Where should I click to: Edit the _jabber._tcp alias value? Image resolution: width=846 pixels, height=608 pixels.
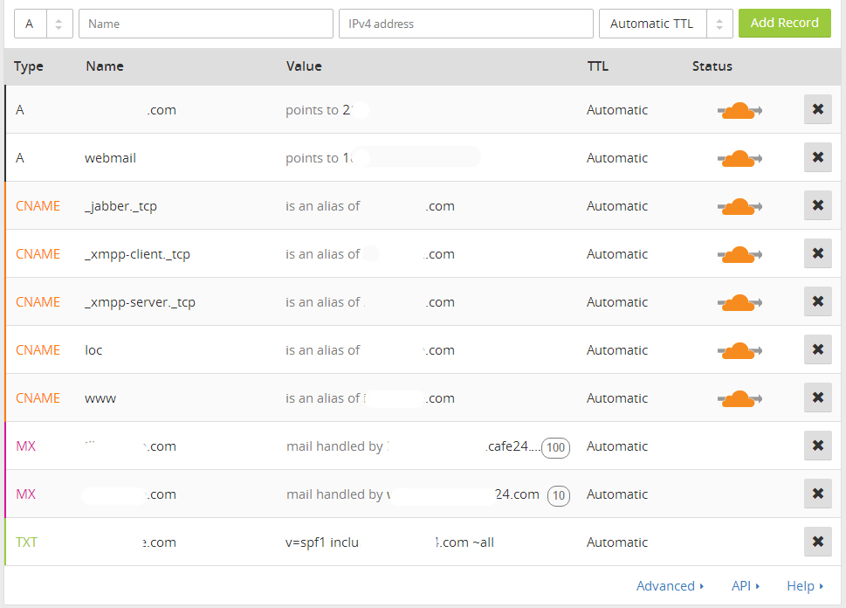pyautogui.click(x=370, y=206)
